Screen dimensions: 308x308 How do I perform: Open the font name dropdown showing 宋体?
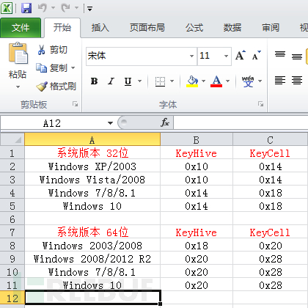(x=191, y=56)
